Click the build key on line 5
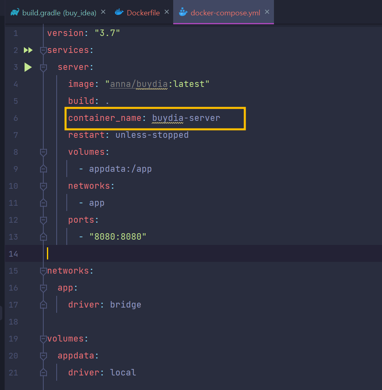382x390 pixels. 81,101
